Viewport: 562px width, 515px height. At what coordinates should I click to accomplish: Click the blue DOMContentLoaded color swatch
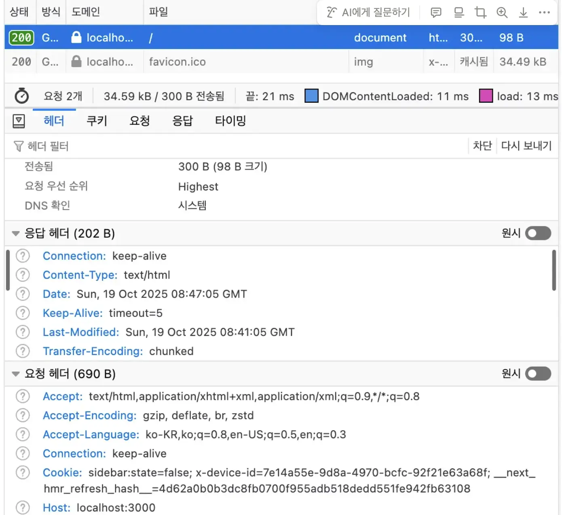tap(311, 96)
